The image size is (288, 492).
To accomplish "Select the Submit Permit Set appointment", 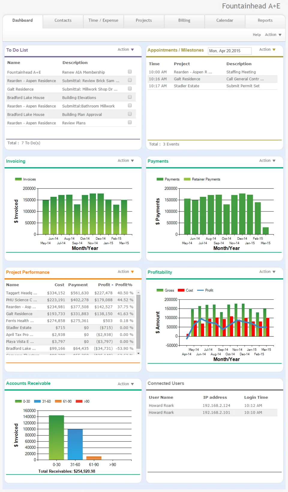I will tap(212, 86).
